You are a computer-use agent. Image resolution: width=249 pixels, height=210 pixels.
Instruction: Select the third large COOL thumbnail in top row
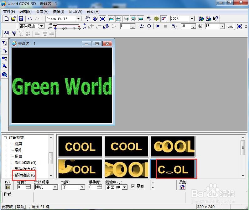tap(173, 146)
